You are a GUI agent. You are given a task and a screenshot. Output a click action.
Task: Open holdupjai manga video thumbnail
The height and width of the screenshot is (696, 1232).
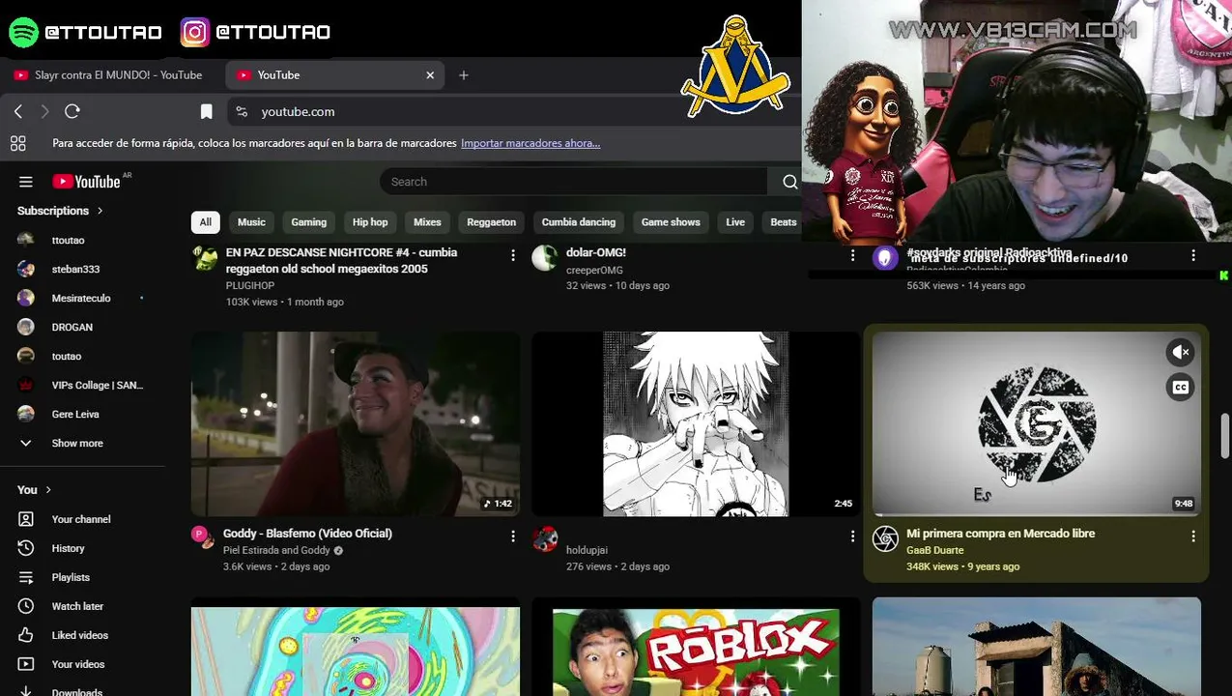click(696, 424)
